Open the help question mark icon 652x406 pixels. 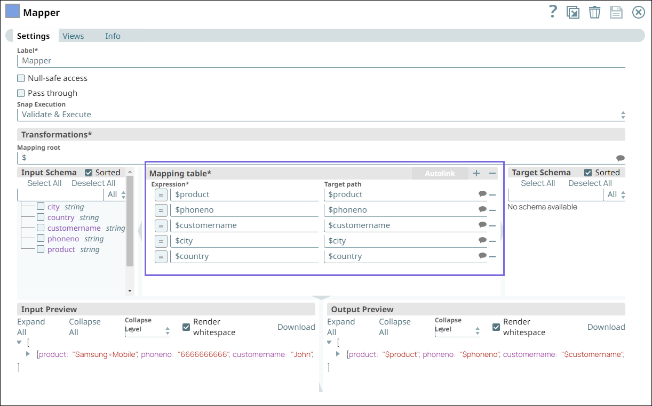click(553, 12)
